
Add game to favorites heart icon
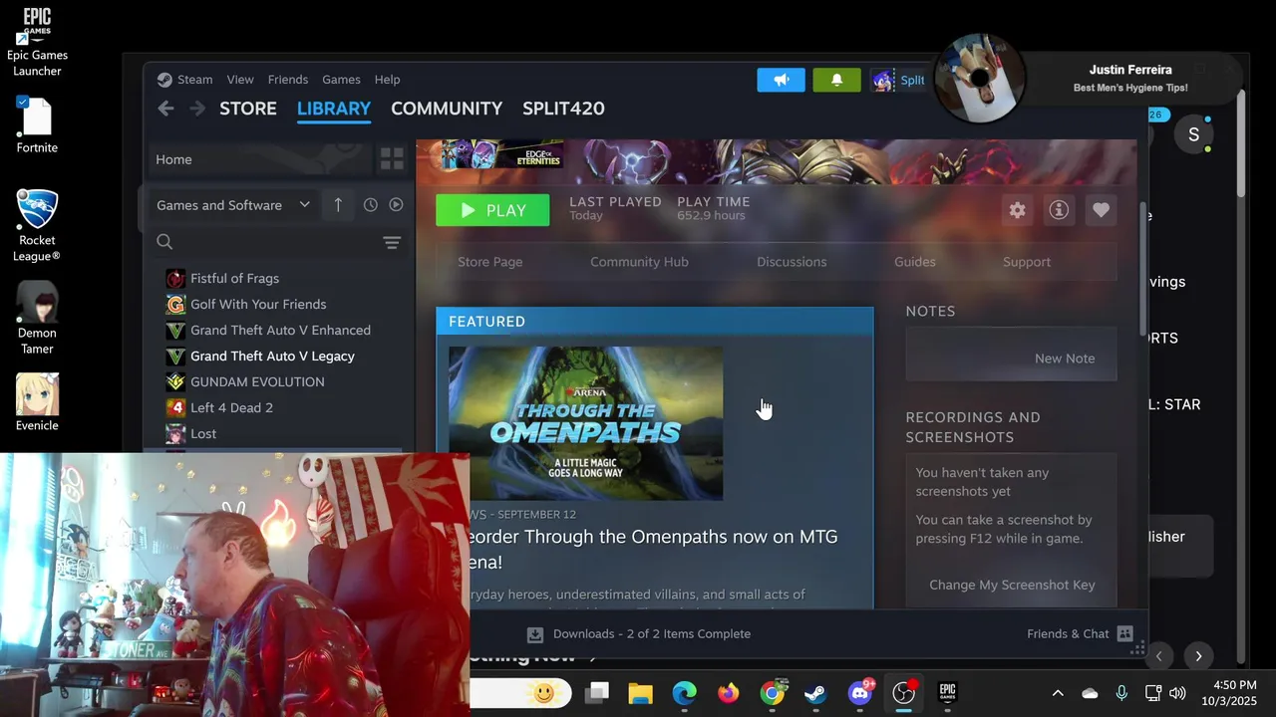tap(1101, 210)
